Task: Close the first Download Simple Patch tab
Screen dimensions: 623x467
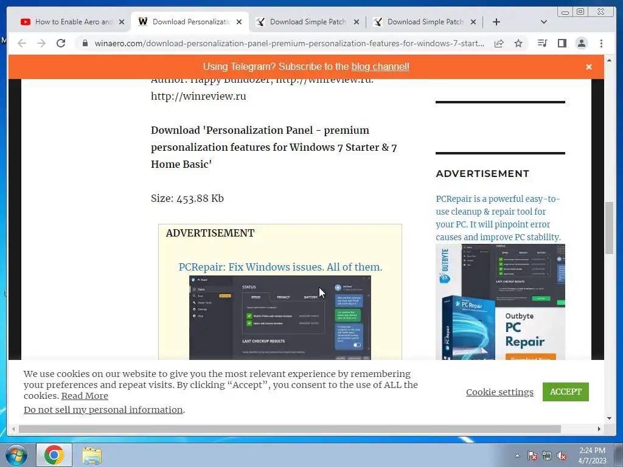Action: 357,22
